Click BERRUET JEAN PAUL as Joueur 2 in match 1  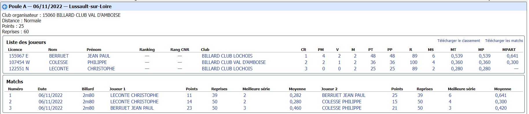coord(344,95)
